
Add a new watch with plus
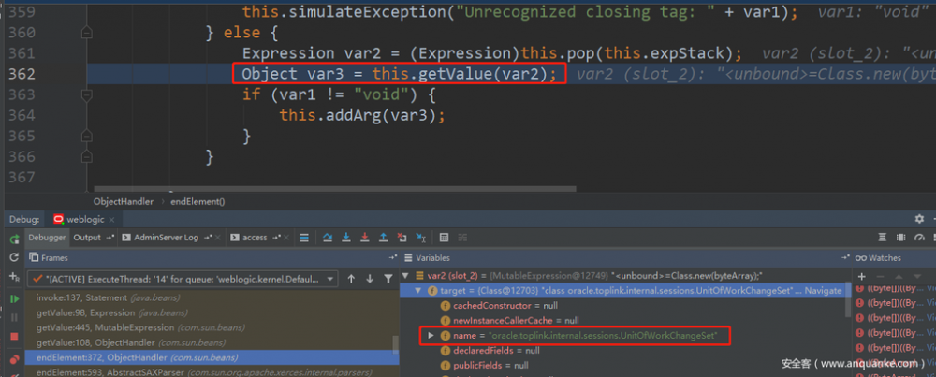pyautogui.click(x=861, y=277)
